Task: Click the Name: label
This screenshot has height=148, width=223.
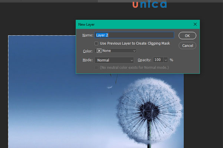Action: 88,35
